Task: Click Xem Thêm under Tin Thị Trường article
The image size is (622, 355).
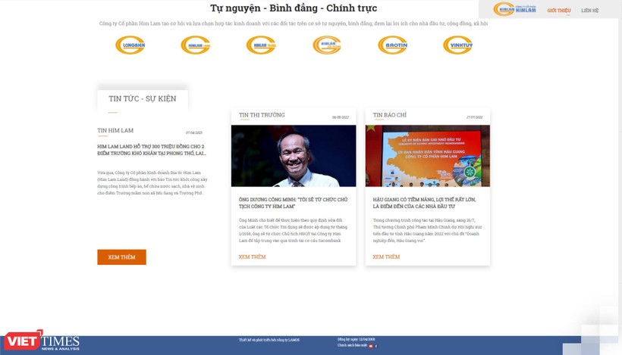Action: [x=252, y=257]
